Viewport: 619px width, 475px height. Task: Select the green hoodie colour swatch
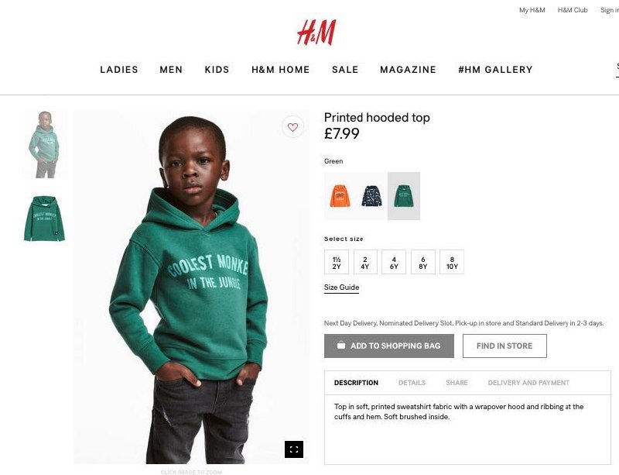pos(403,196)
